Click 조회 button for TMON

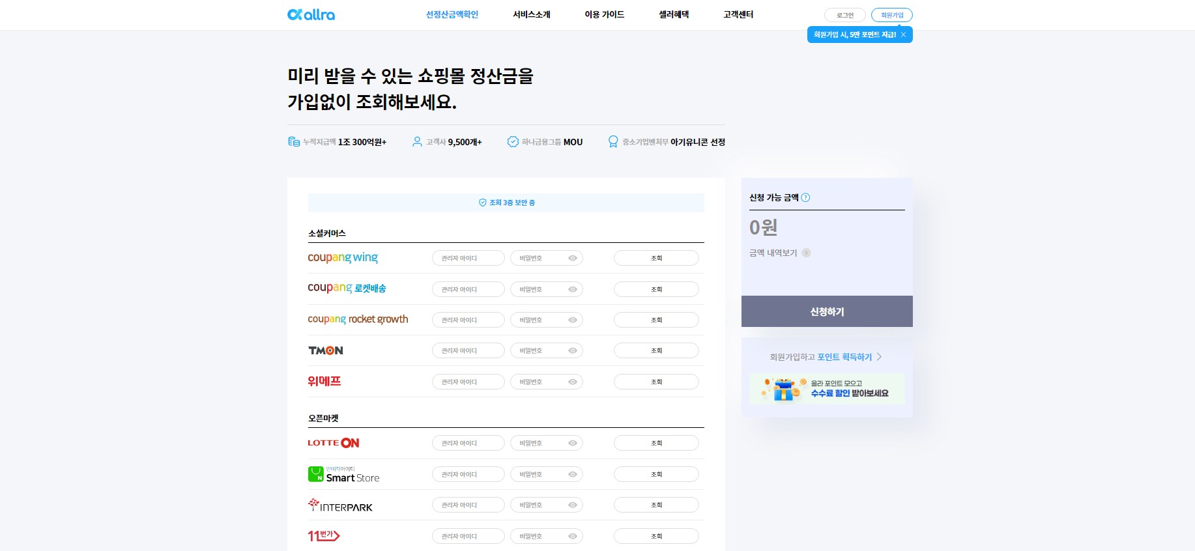(656, 350)
